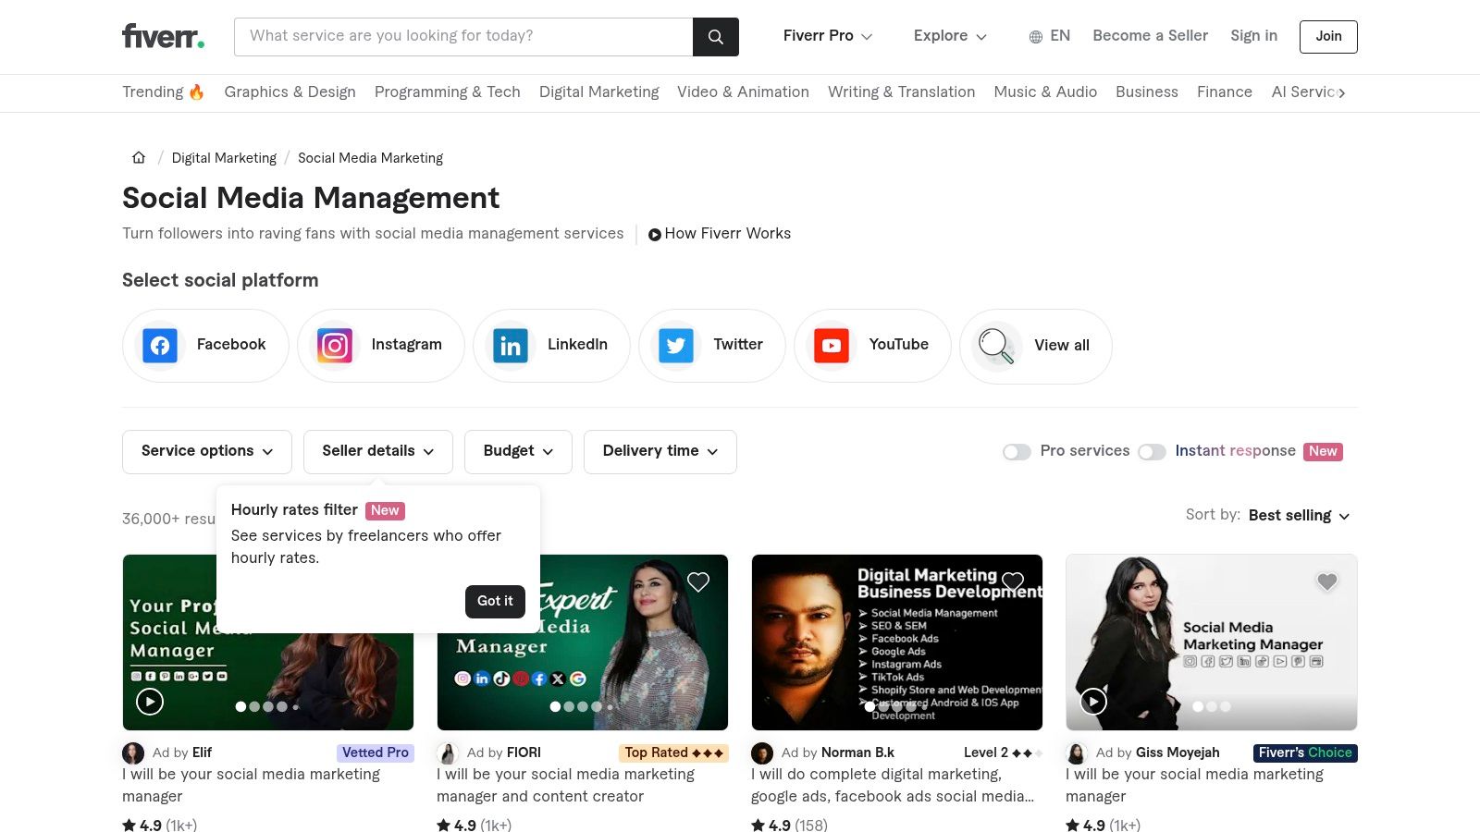Click Got it in tooltip
Screen dimensions: 1480x832
[x=495, y=601]
